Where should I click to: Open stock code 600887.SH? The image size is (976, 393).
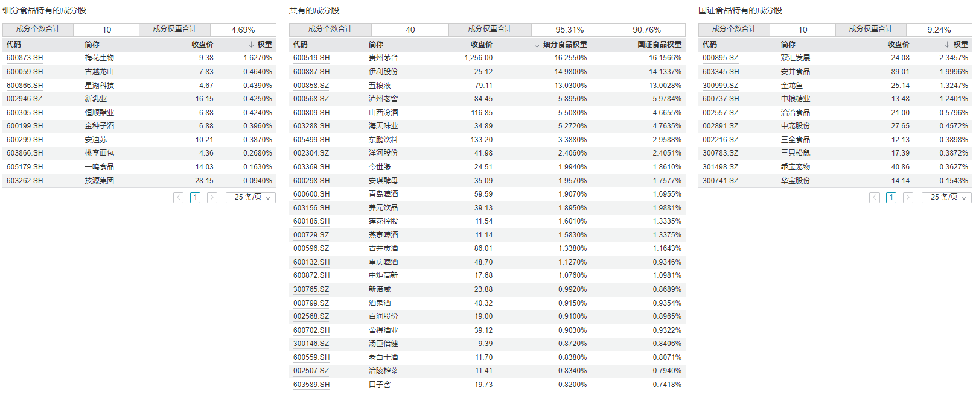pyautogui.click(x=311, y=72)
